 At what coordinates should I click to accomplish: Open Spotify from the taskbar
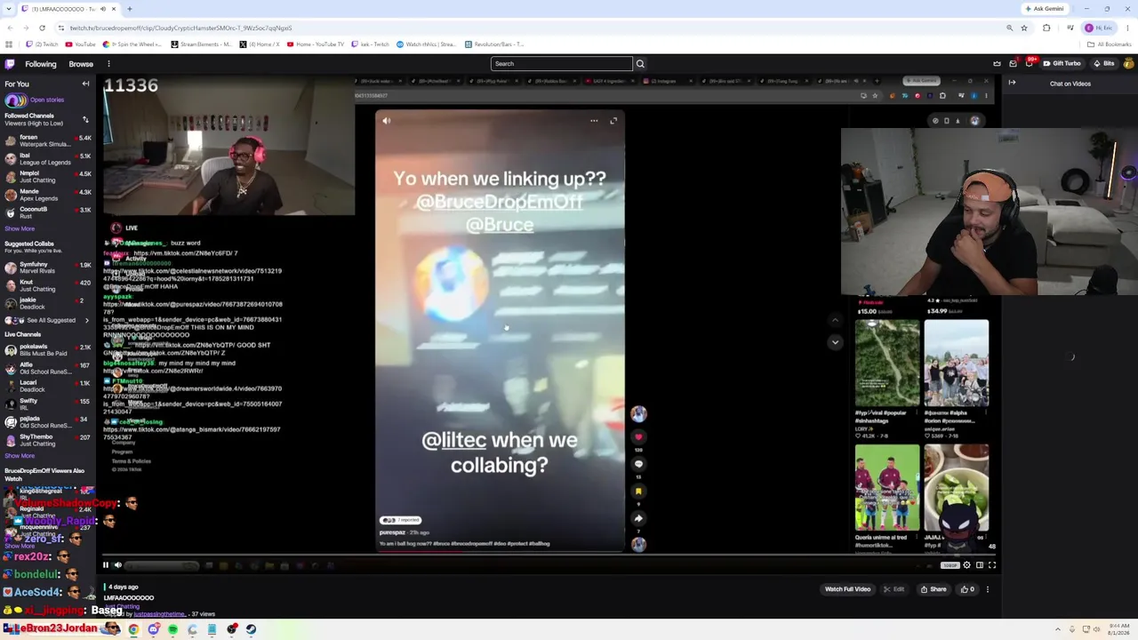(172, 629)
